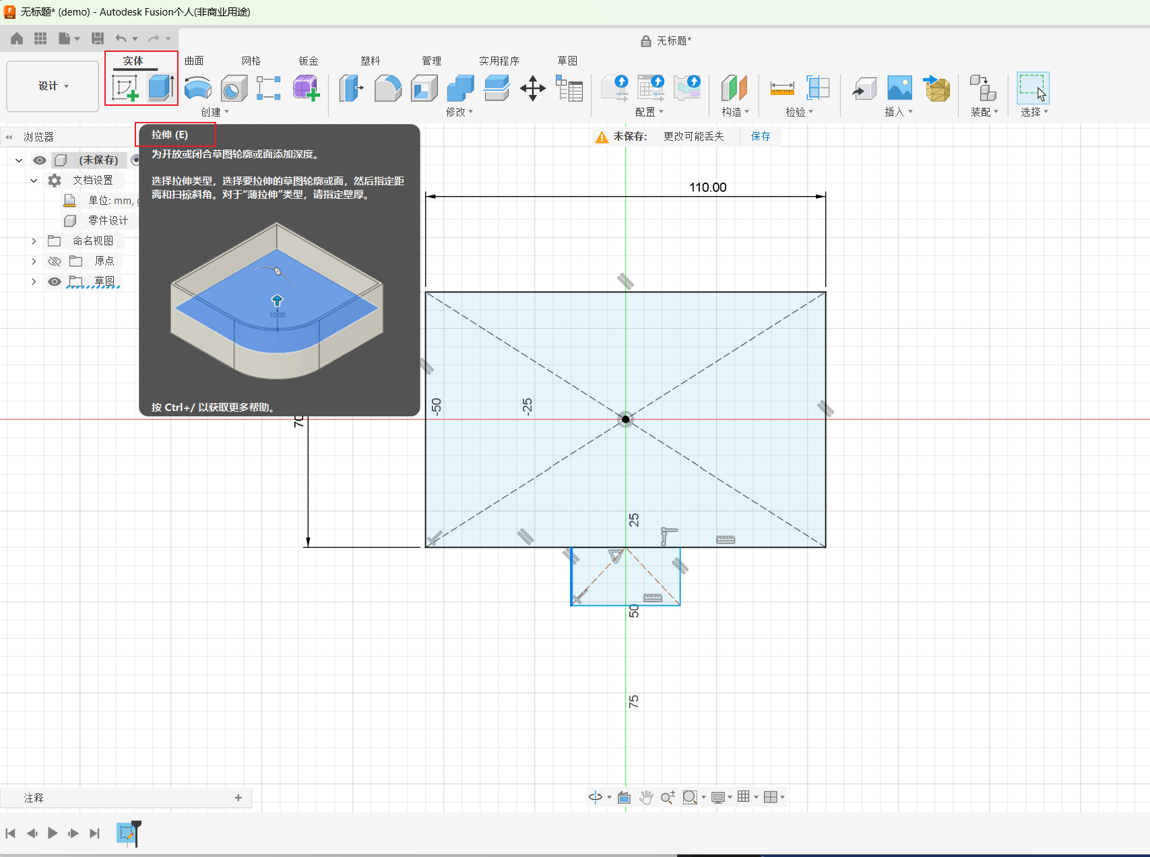
Task: Click the Insert Mesh icon
Action: click(x=936, y=88)
